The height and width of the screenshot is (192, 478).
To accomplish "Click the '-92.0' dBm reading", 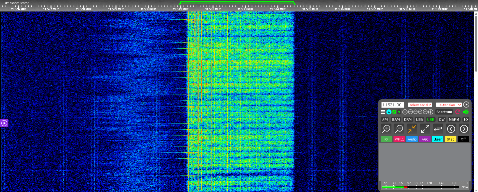I will point(464,183).
